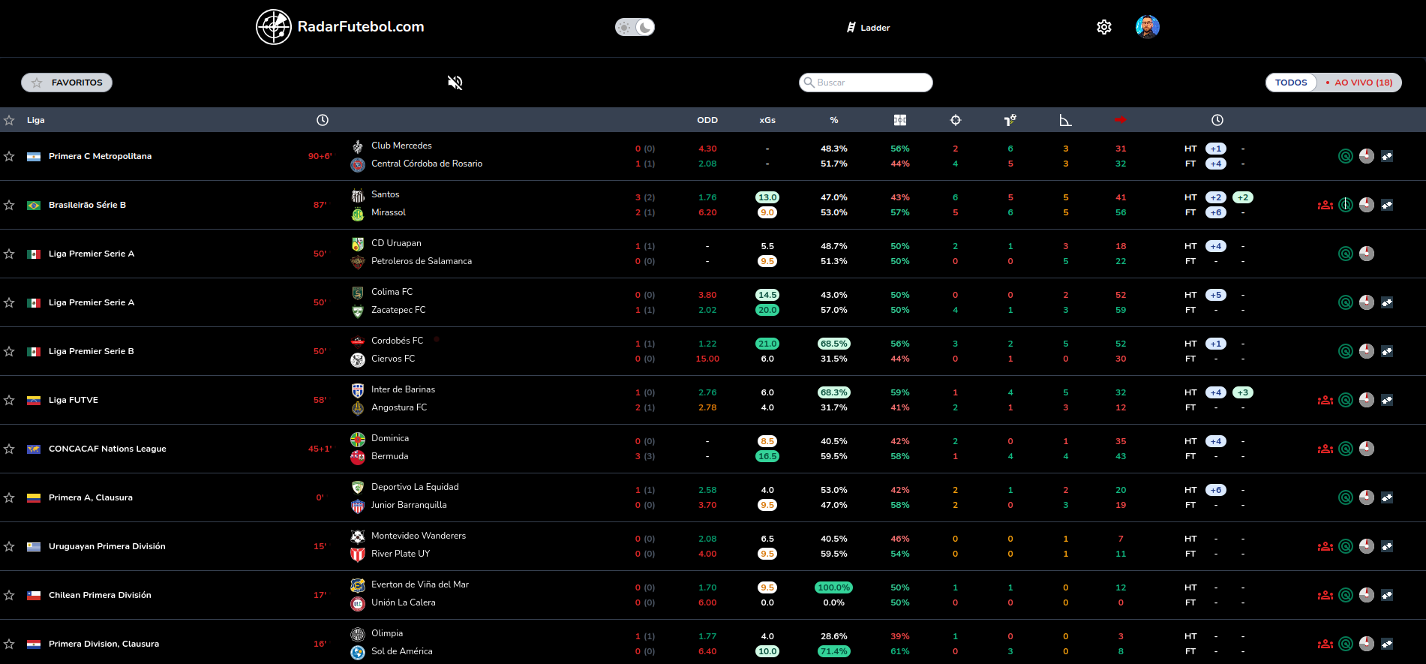Favorite the Uruguayan Primera División match

pyautogui.click(x=9, y=546)
